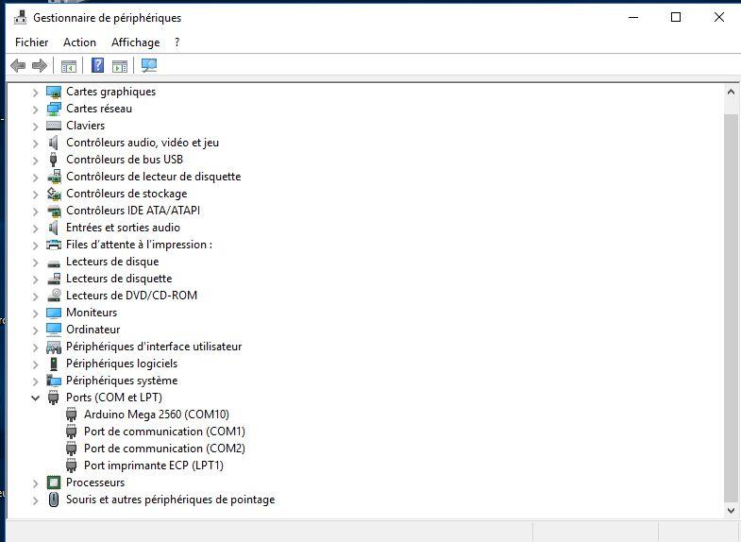The width and height of the screenshot is (741, 542).
Task: Collapse the Ports (COM et LPT) node
Action: click(36, 398)
